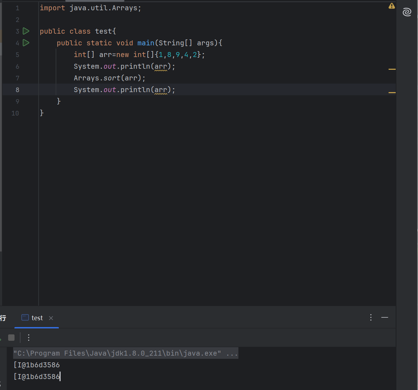Click the ellipsis after java.exe command
418x390 pixels.
(232, 353)
